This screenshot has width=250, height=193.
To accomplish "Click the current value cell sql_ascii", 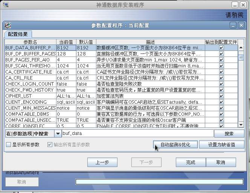I will pos(66,102).
